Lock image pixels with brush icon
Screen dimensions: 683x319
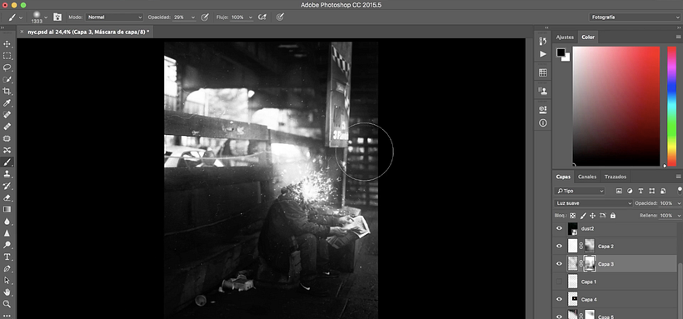(x=583, y=215)
